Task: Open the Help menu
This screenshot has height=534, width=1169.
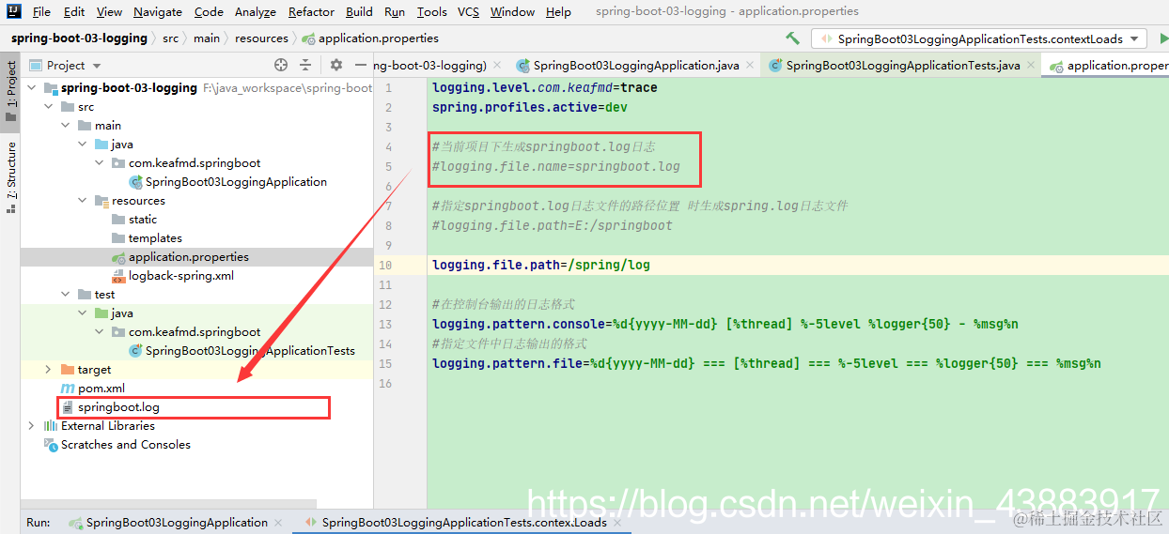Action: (558, 11)
